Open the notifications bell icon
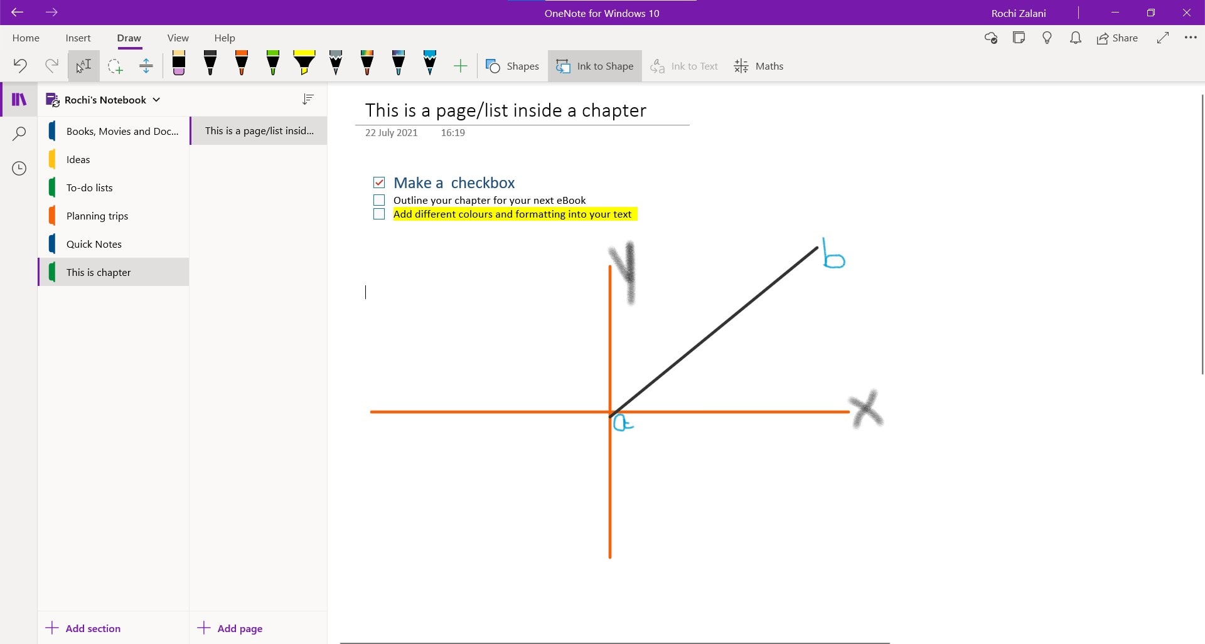The height and width of the screenshot is (644, 1205). coord(1075,38)
